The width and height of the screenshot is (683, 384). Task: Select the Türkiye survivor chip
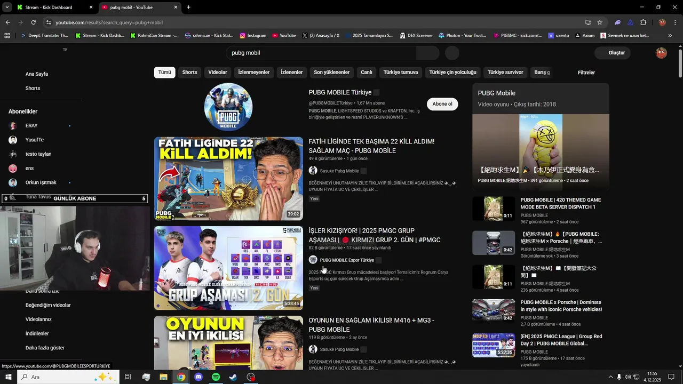tap(505, 73)
